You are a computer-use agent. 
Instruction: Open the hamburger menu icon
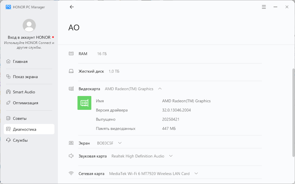pyautogui.click(x=264, y=7)
